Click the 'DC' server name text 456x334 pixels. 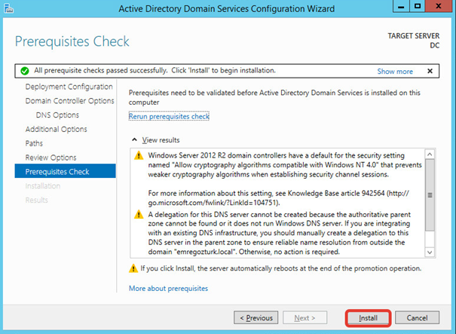435,46
